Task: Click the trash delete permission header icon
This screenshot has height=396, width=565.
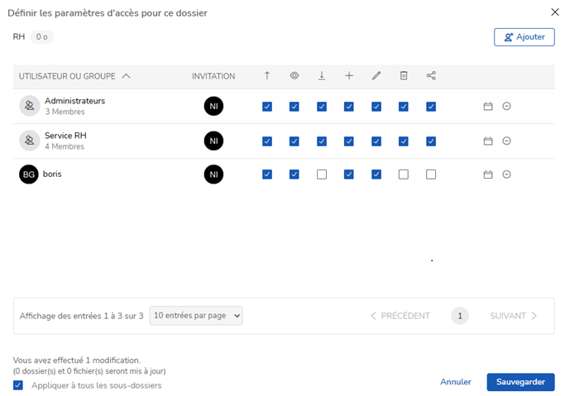Action: (x=404, y=75)
